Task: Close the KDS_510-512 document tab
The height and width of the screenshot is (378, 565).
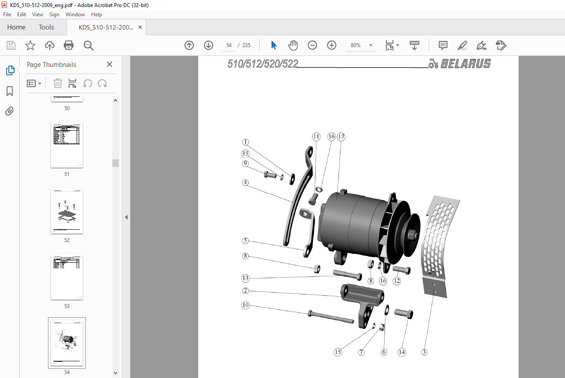Action: tap(140, 27)
